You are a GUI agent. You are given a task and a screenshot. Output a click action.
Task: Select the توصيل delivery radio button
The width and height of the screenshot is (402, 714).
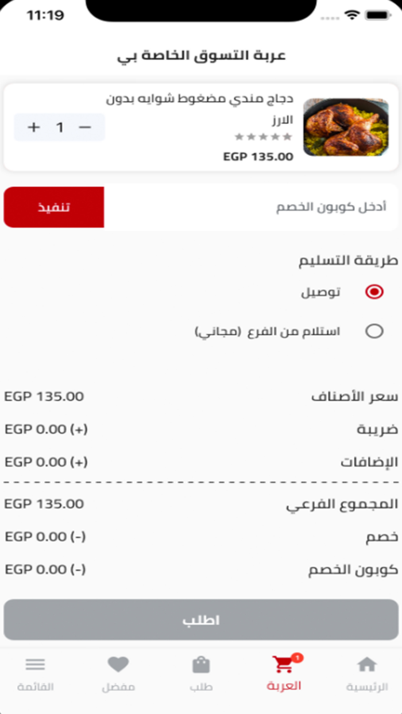tap(374, 292)
